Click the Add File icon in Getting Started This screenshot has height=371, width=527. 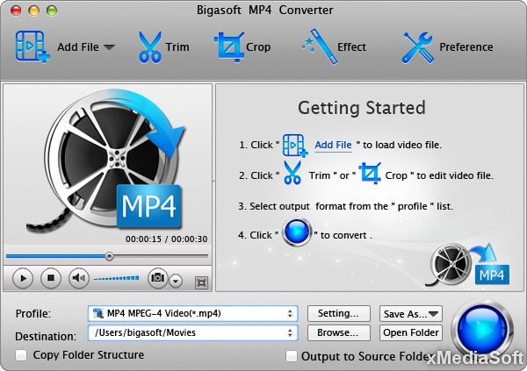(295, 146)
